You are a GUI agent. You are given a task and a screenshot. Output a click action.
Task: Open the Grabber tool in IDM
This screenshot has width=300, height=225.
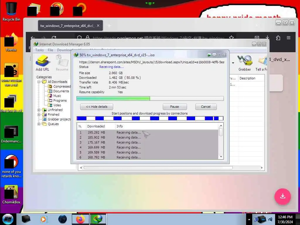tap(245, 63)
